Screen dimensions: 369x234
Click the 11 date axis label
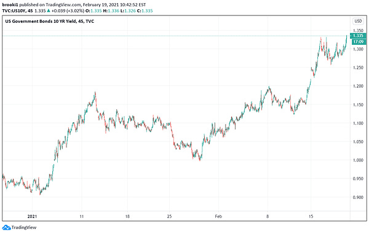pos(81,216)
